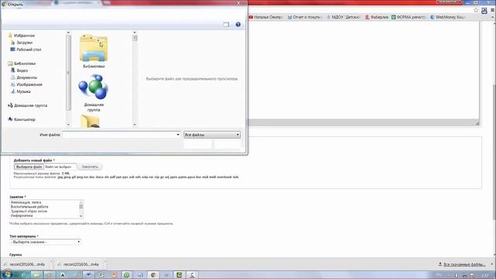Click the Chrome taskbar icon
The height and width of the screenshot is (279, 496).
click(x=153, y=275)
